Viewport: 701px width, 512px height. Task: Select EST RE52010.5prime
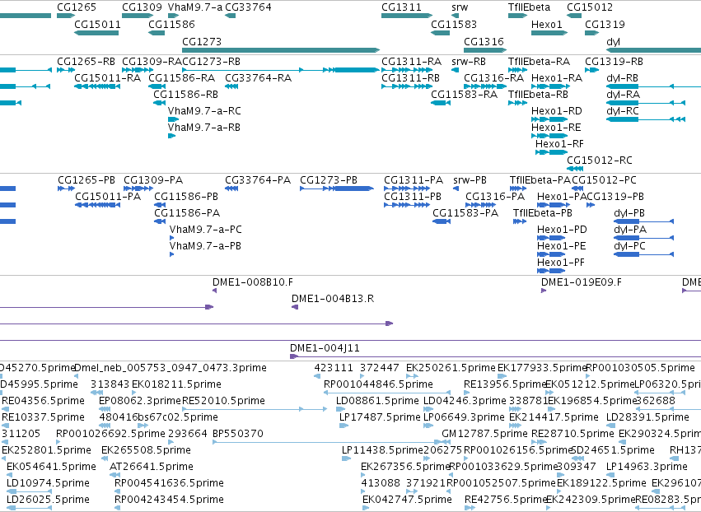point(223,401)
